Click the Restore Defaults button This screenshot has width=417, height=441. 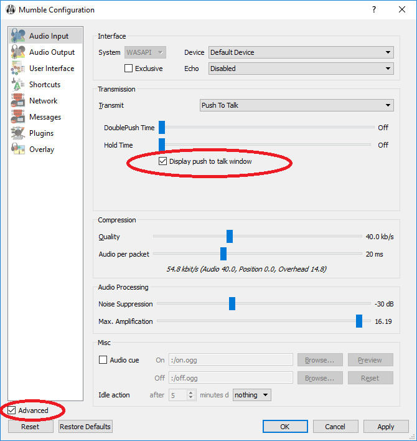(85, 427)
